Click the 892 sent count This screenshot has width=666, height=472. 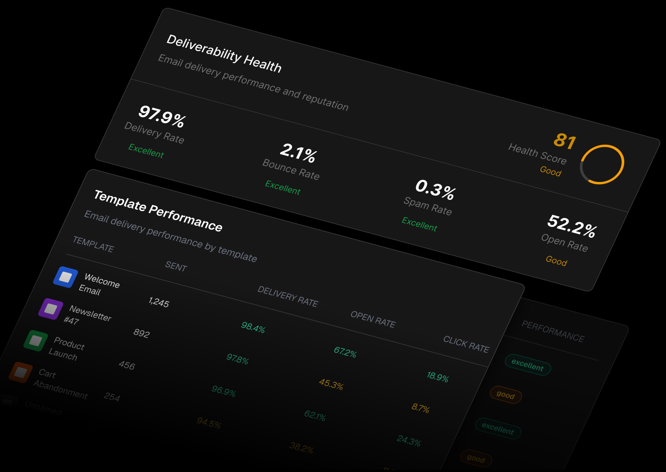141,333
